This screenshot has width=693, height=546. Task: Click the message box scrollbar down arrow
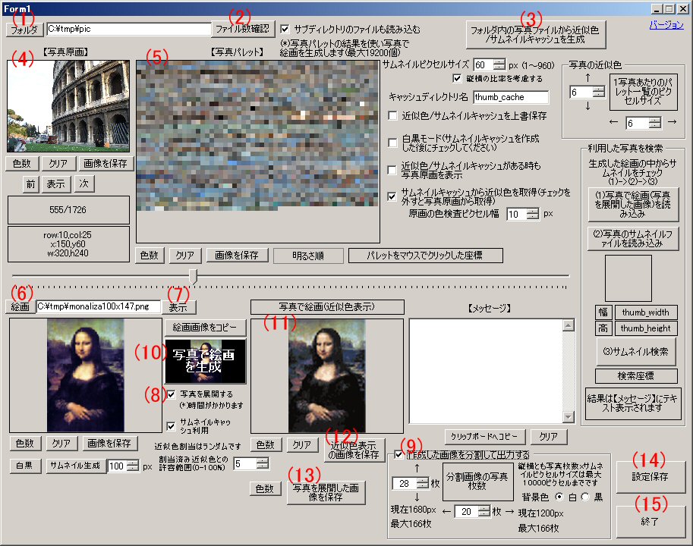click(x=567, y=417)
